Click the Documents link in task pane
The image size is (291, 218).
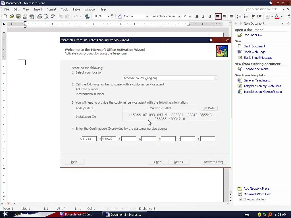(x=253, y=35)
